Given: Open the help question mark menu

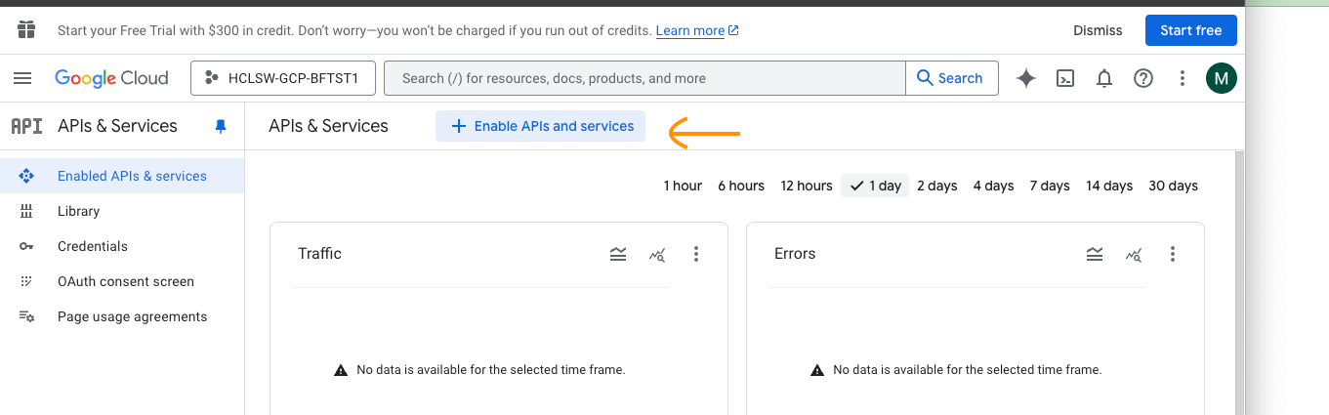Looking at the screenshot, I should tap(1143, 78).
